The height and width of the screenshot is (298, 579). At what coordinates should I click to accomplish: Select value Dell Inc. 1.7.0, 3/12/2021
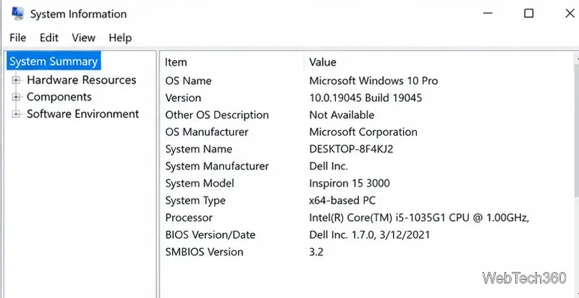click(x=369, y=234)
